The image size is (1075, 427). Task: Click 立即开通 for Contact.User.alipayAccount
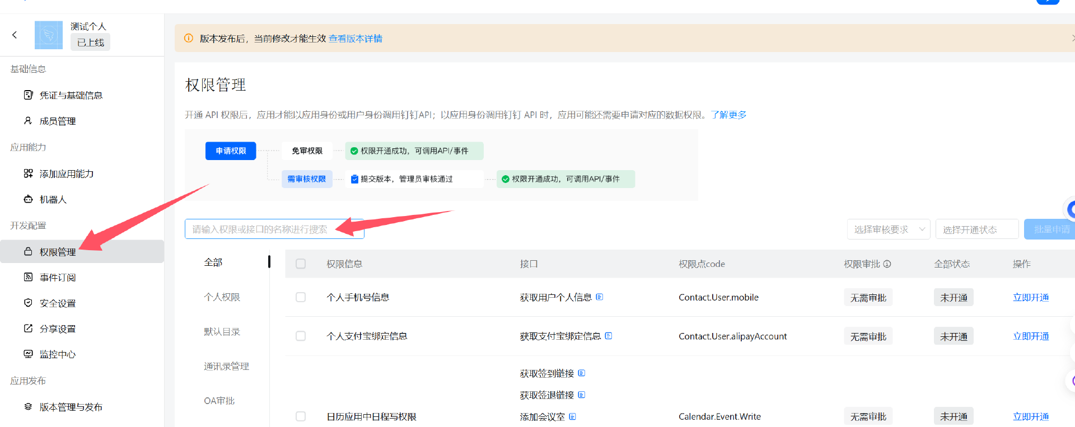tap(1031, 336)
